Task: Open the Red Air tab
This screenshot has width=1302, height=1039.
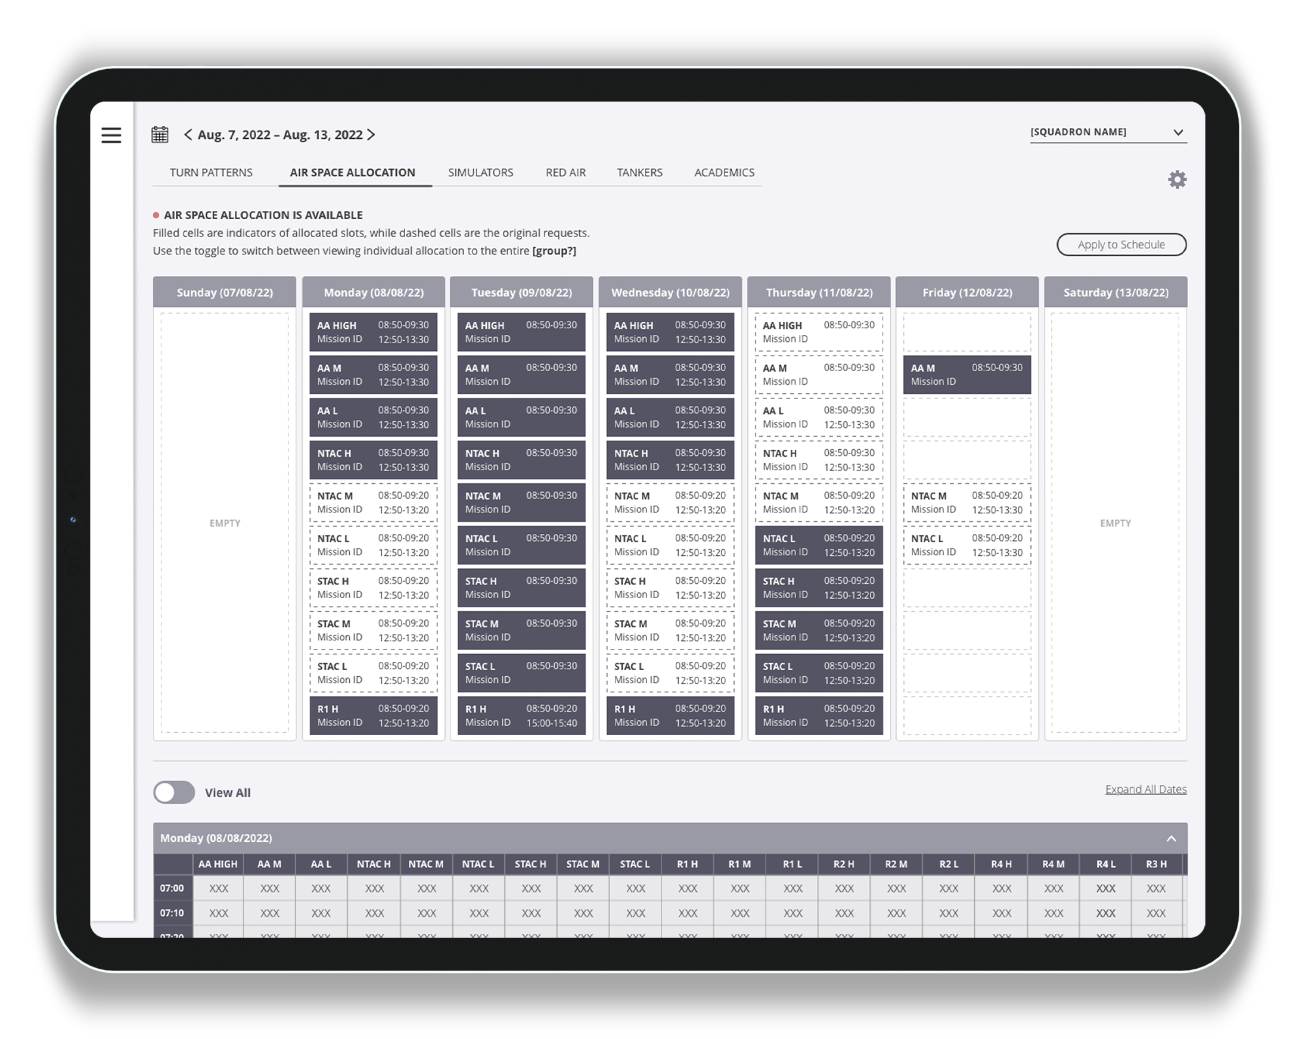Action: pos(565,173)
